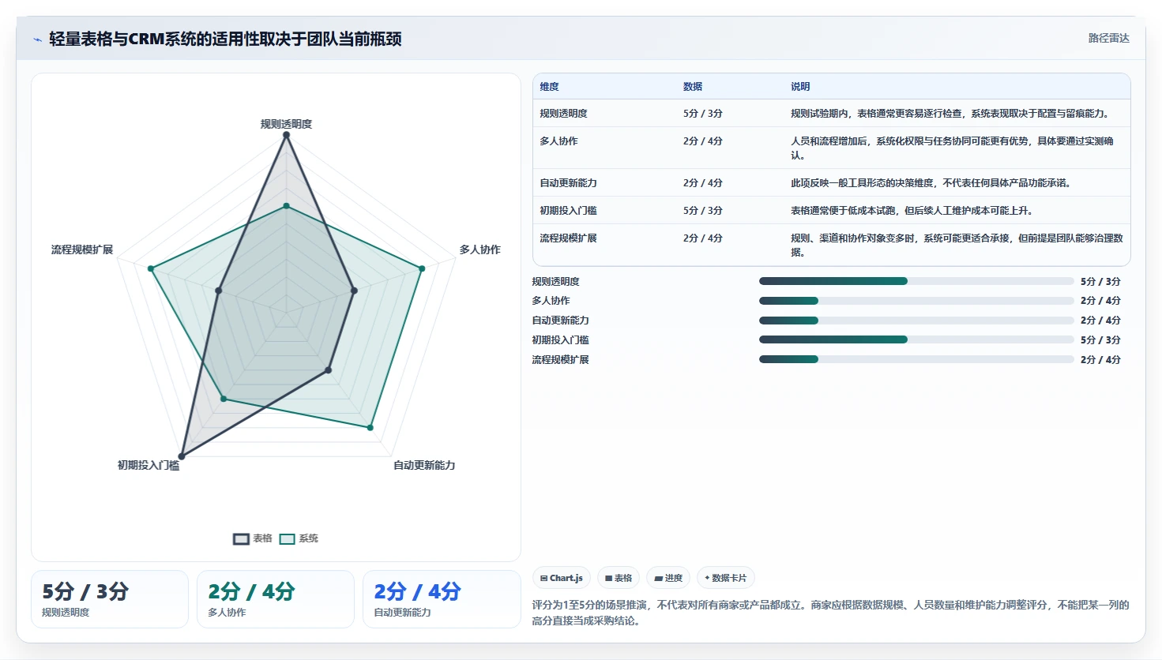Click the 自动更新能力 progress bar
This screenshot has height=660, width=1162.
click(916, 321)
